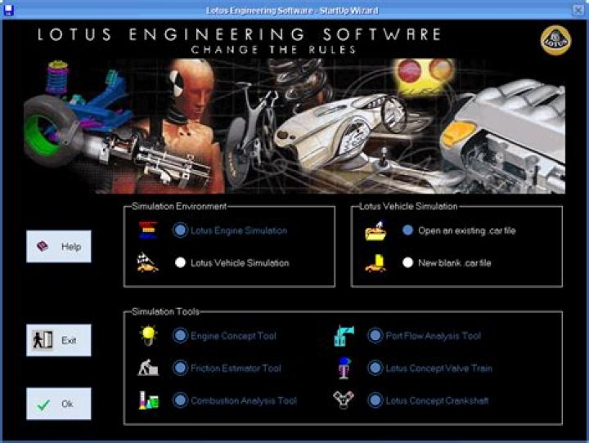
Task: Click the Engine Concept Tool lightbulb icon
Action: (148, 336)
